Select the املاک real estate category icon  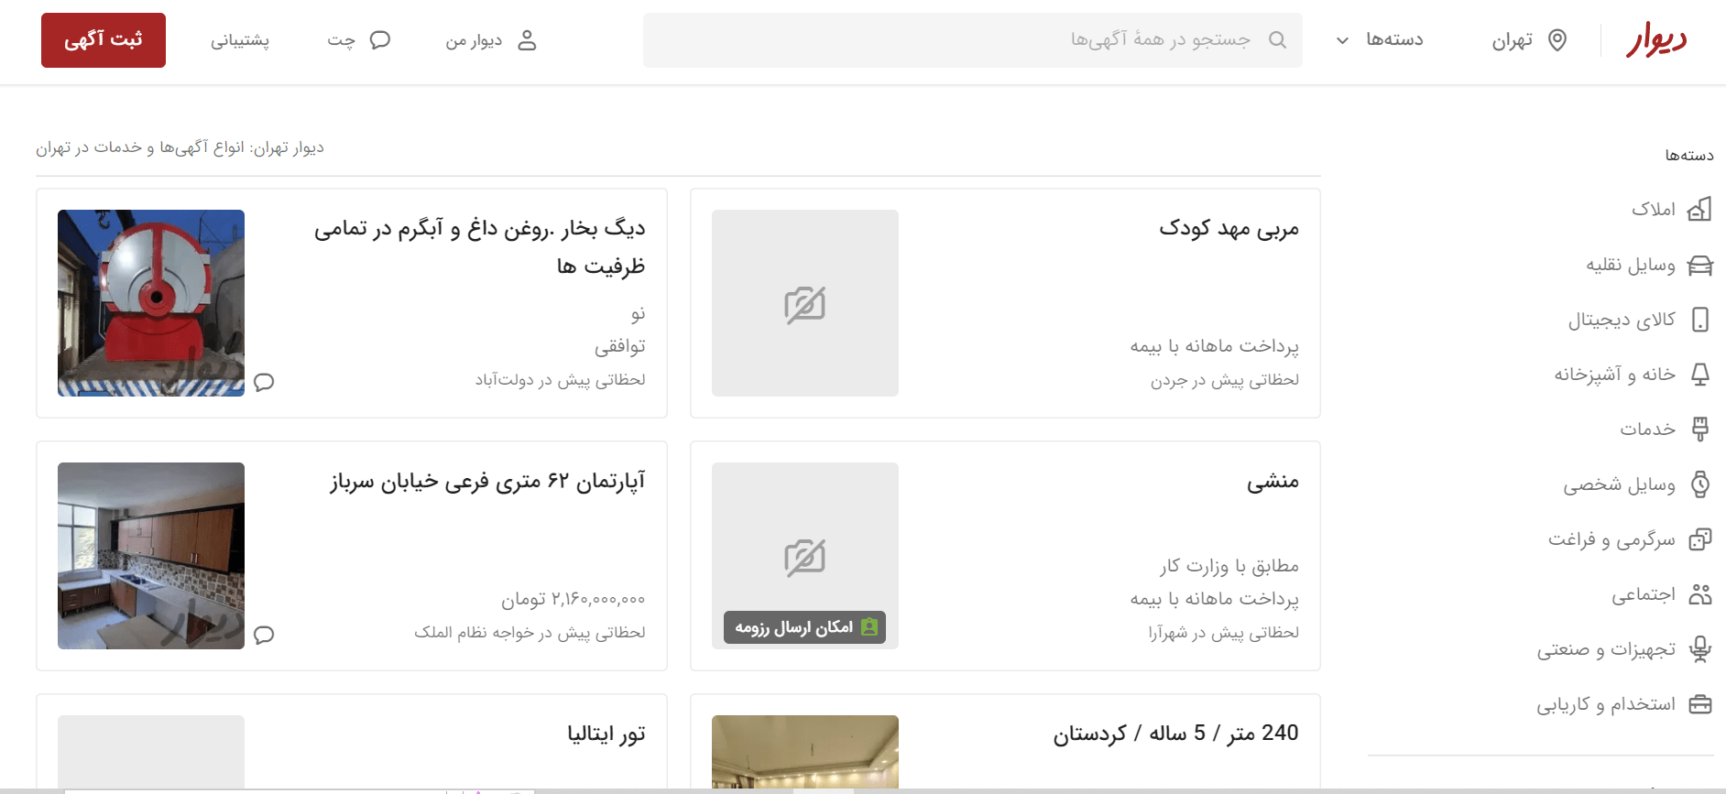point(1699,210)
